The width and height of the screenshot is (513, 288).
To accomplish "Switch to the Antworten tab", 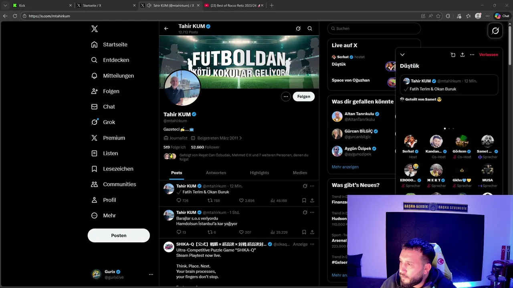I will click(216, 173).
